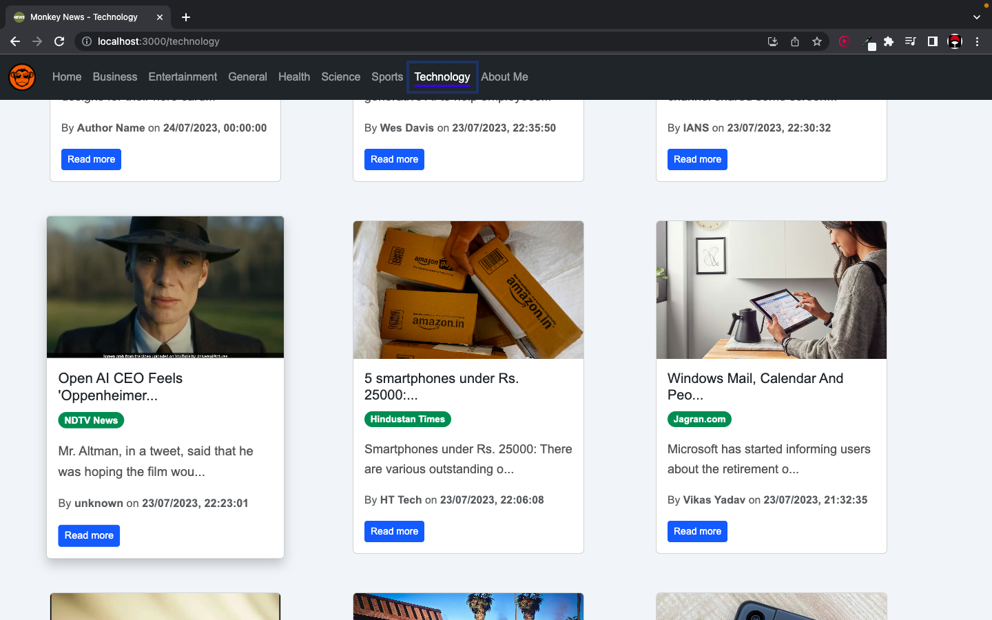Open the eyedropper color picker extension

(x=867, y=41)
